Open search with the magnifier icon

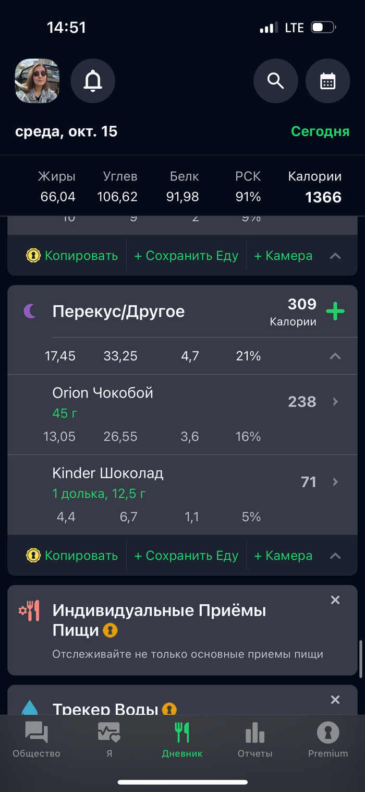click(275, 81)
